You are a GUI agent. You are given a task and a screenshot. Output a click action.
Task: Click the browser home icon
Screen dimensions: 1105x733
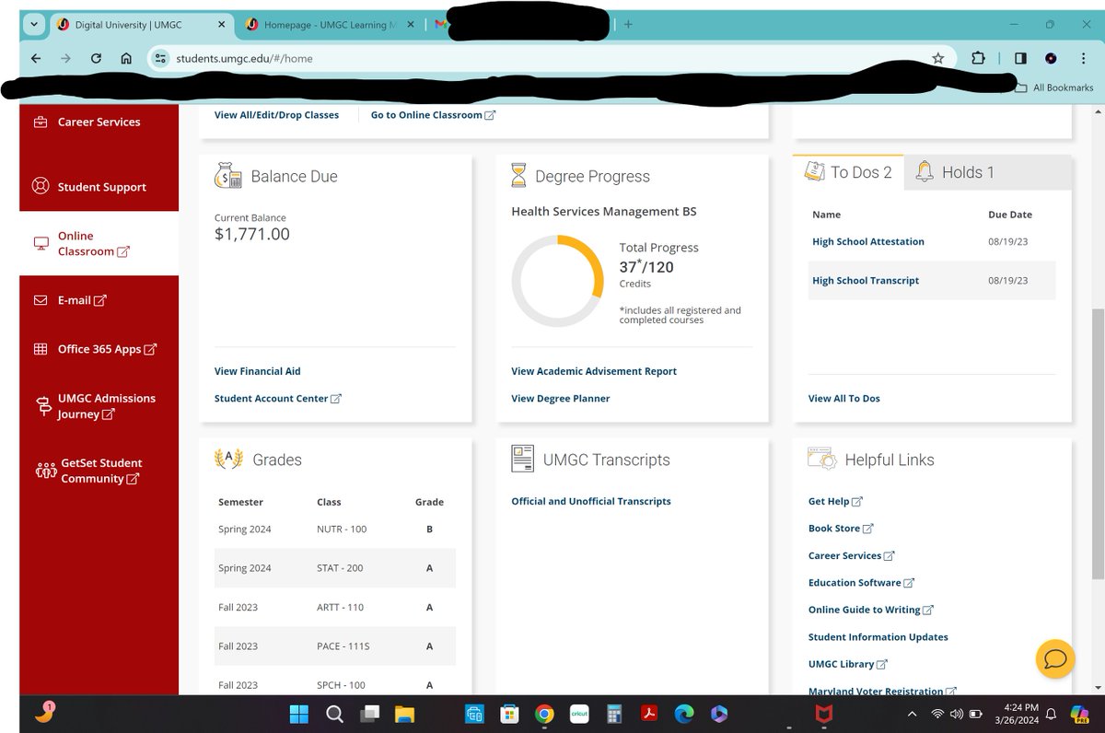tap(126, 58)
